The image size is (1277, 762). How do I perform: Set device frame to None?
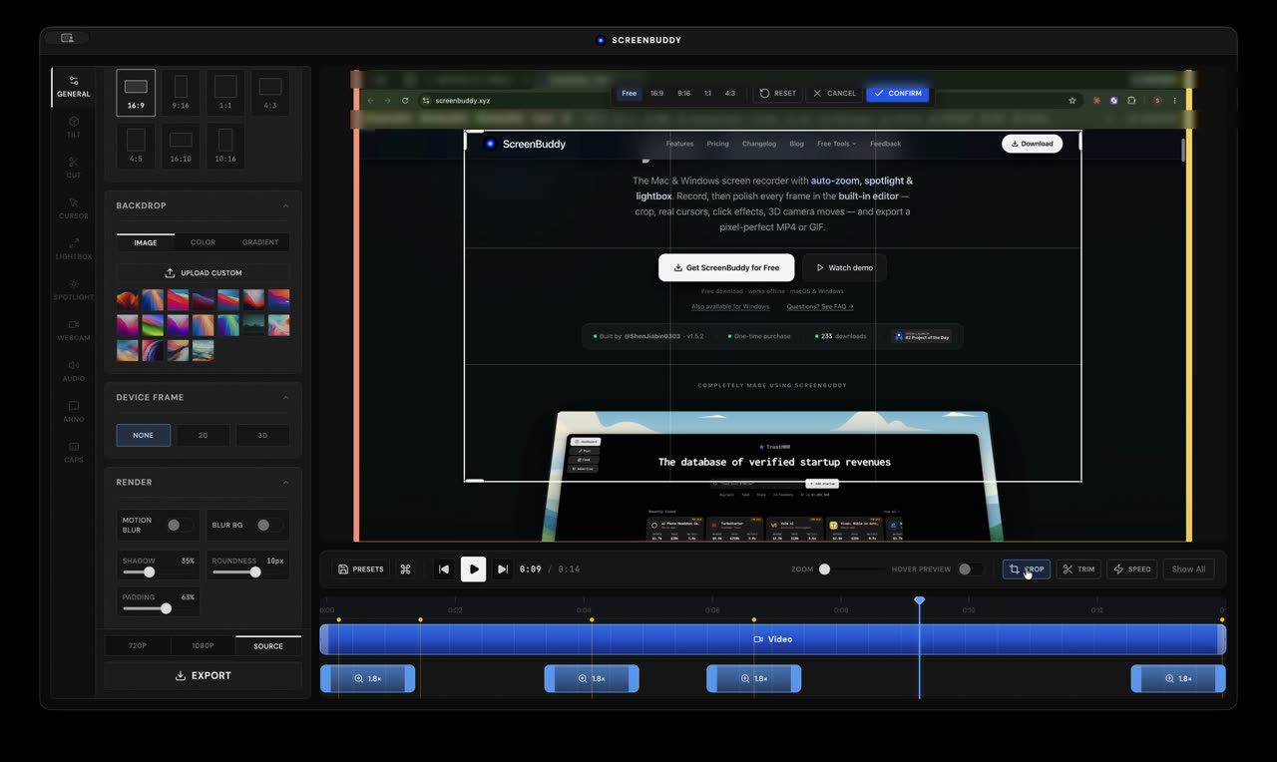click(144, 435)
